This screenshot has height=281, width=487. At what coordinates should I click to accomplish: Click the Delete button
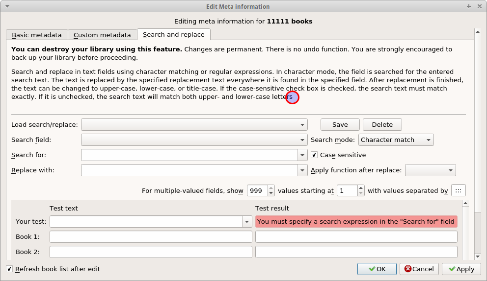tap(382, 124)
